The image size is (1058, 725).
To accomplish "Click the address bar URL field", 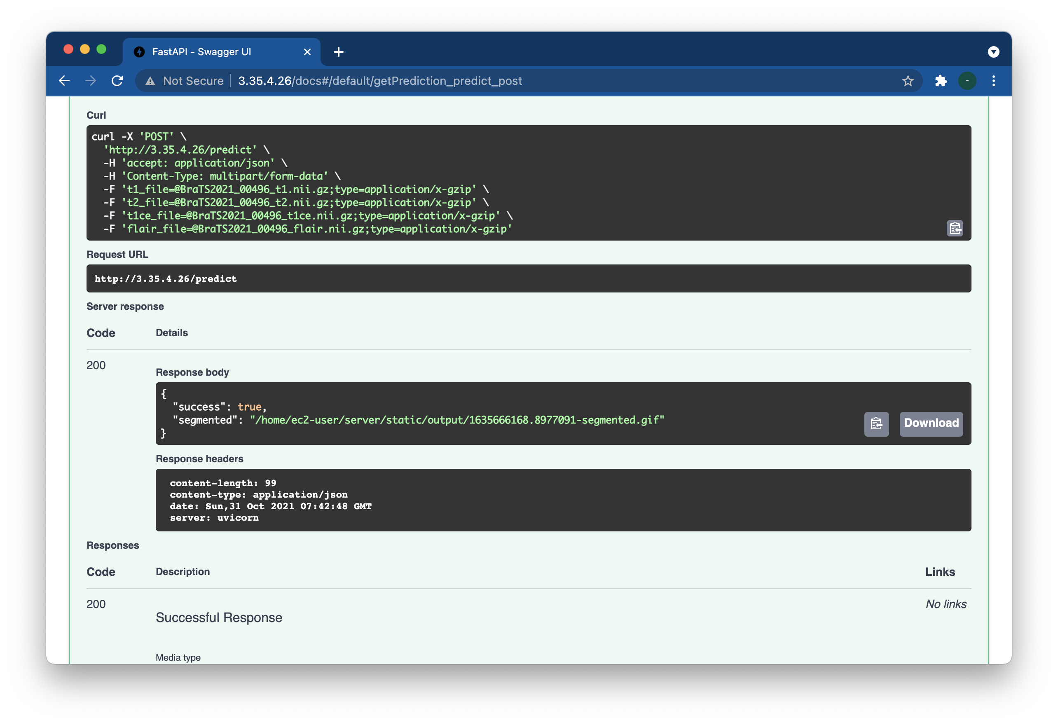I will (x=455, y=81).
